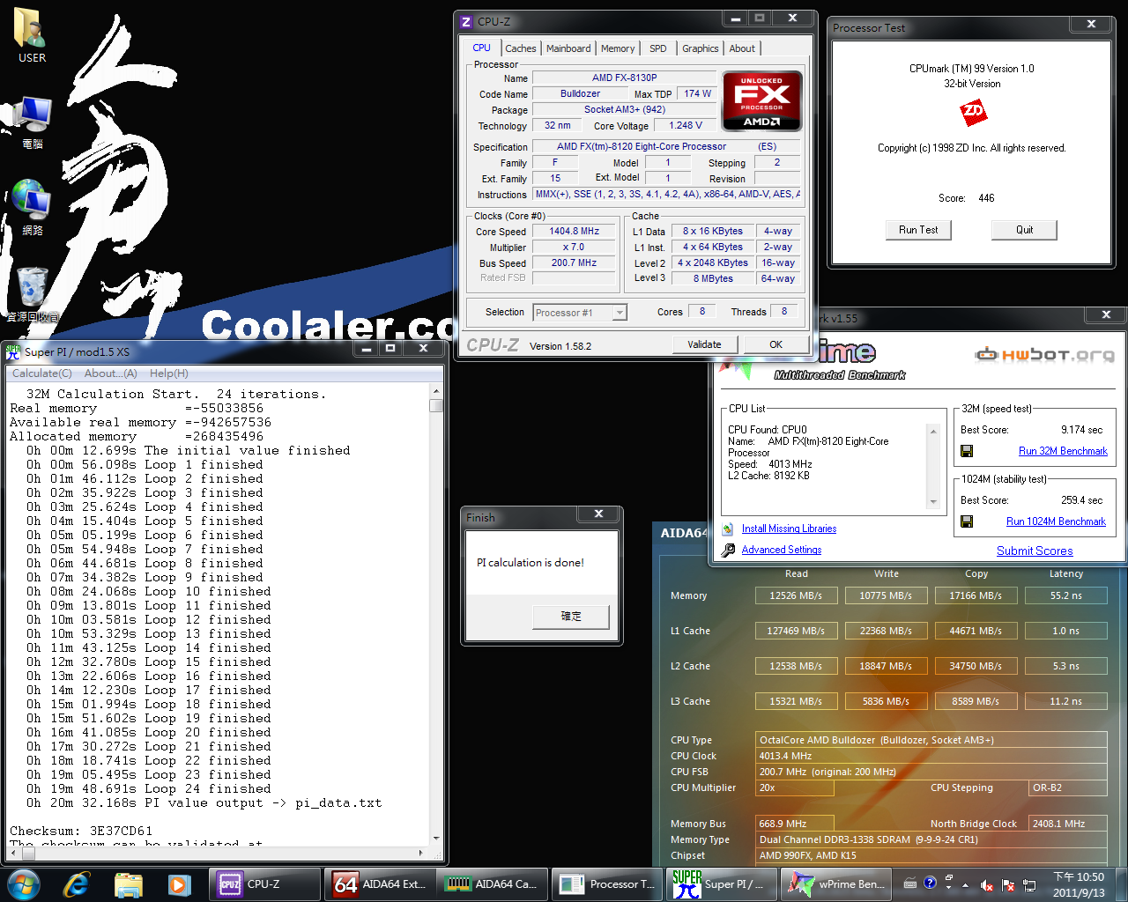The height and width of the screenshot is (902, 1128).
Task: Open the Processor #1 selection dropdown
Action: [620, 313]
